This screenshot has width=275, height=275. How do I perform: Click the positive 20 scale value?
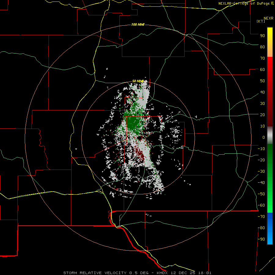point(262,115)
